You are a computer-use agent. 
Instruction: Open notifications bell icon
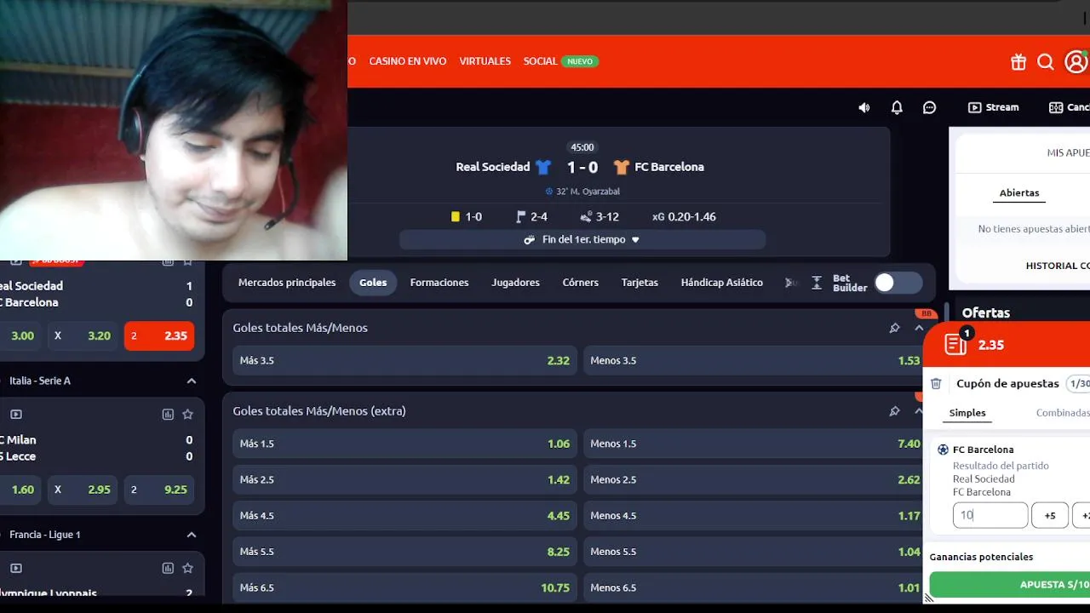[x=897, y=107]
